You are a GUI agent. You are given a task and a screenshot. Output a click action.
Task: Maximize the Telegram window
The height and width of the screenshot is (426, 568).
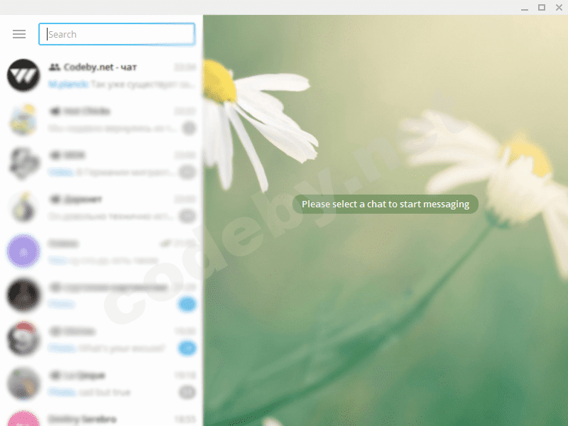point(542,7)
